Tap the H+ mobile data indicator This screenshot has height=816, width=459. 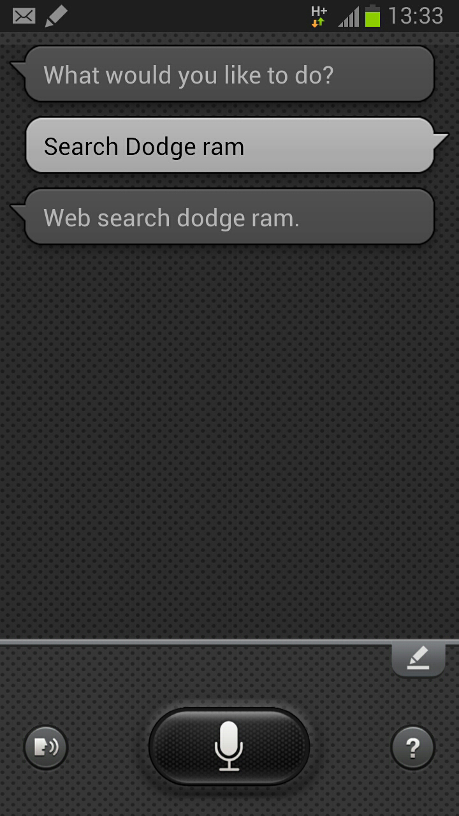click(319, 11)
